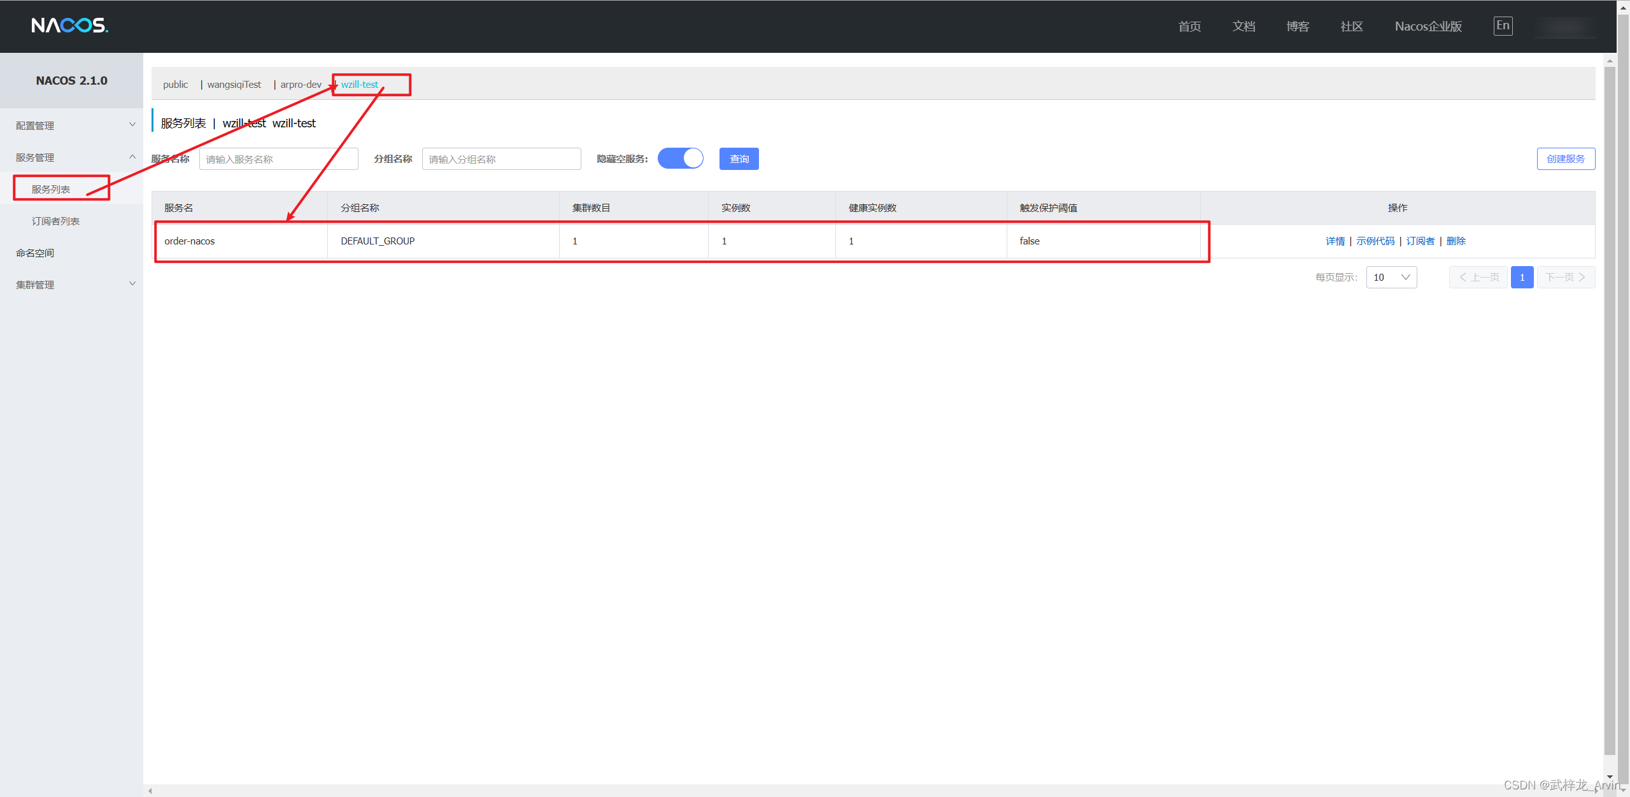This screenshot has height=797, width=1630.
Task: Open the page size dropdown showing 10
Action: tap(1391, 278)
